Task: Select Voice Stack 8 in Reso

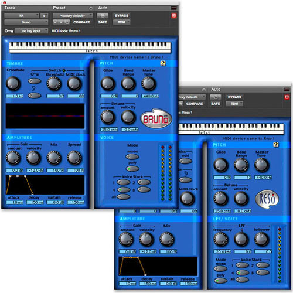Action: 263,272
